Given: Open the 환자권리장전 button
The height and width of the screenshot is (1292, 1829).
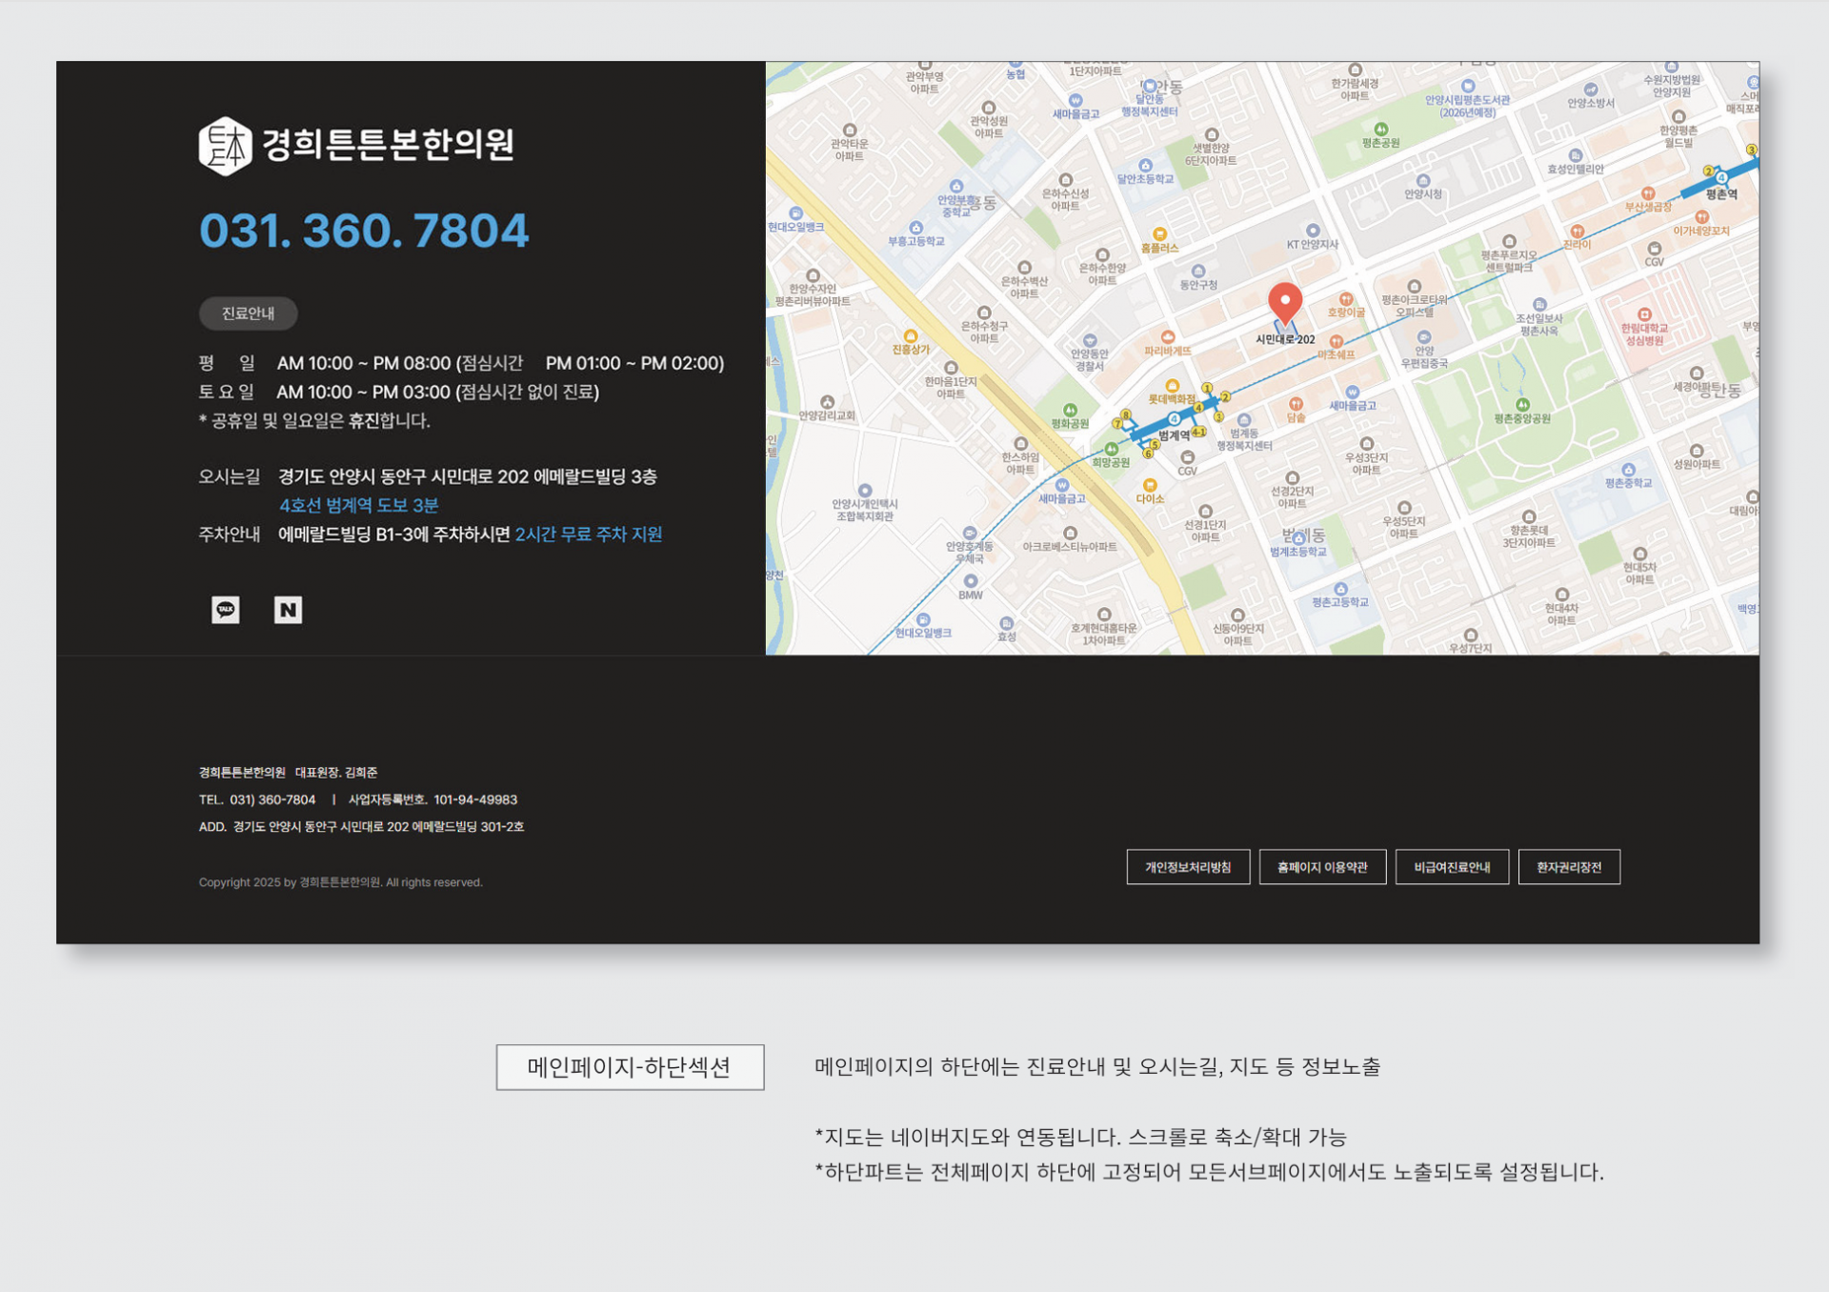Looking at the screenshot, I should 1569,867.
